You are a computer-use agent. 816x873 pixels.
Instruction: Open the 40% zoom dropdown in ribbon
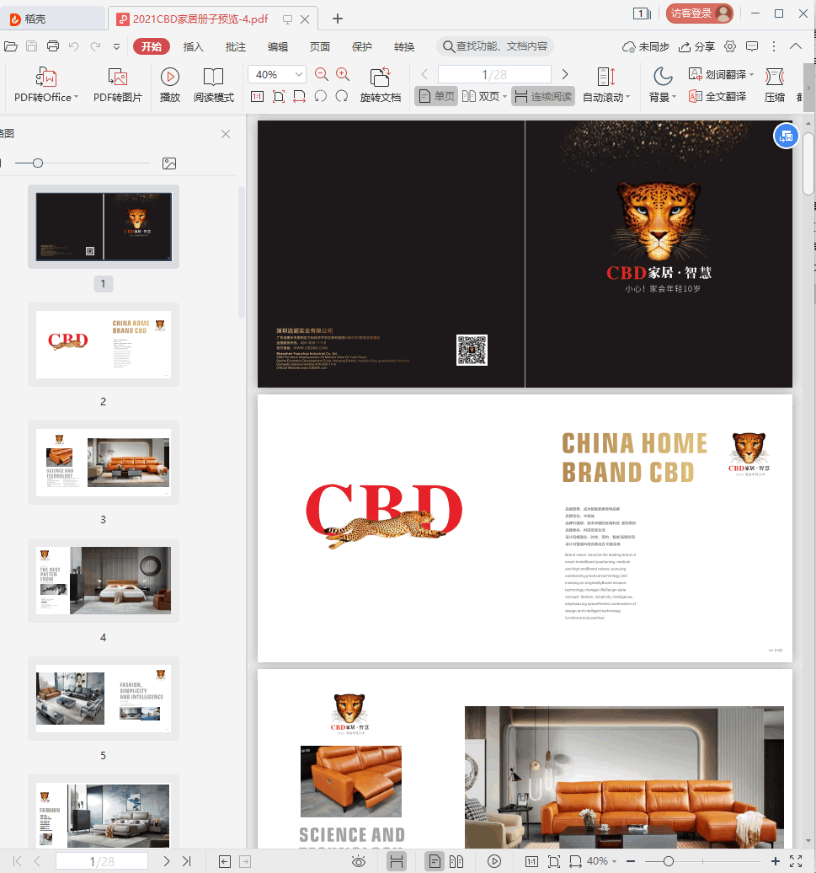pos(299,74)
